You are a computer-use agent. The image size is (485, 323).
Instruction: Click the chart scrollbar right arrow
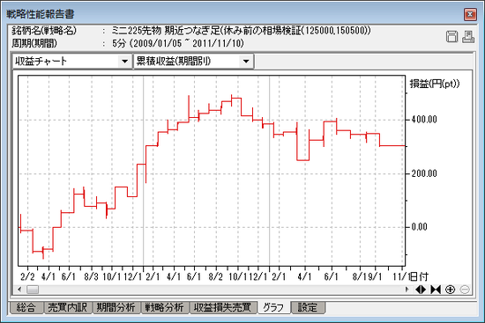click(x=407, y=290)
